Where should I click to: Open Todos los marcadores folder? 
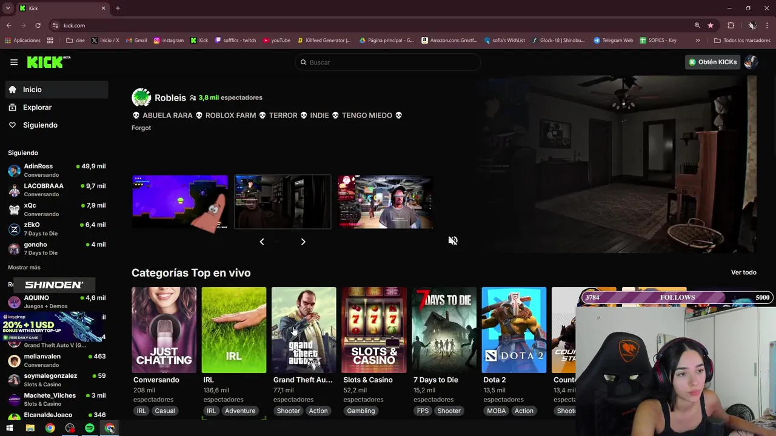coord(742,41)
